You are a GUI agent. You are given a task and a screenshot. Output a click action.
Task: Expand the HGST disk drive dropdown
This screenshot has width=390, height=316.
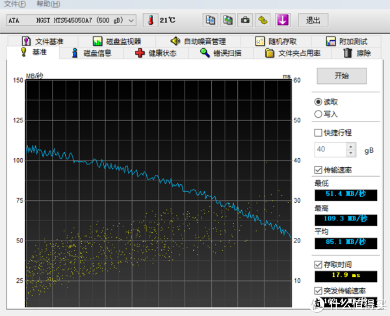pos(71,20)
